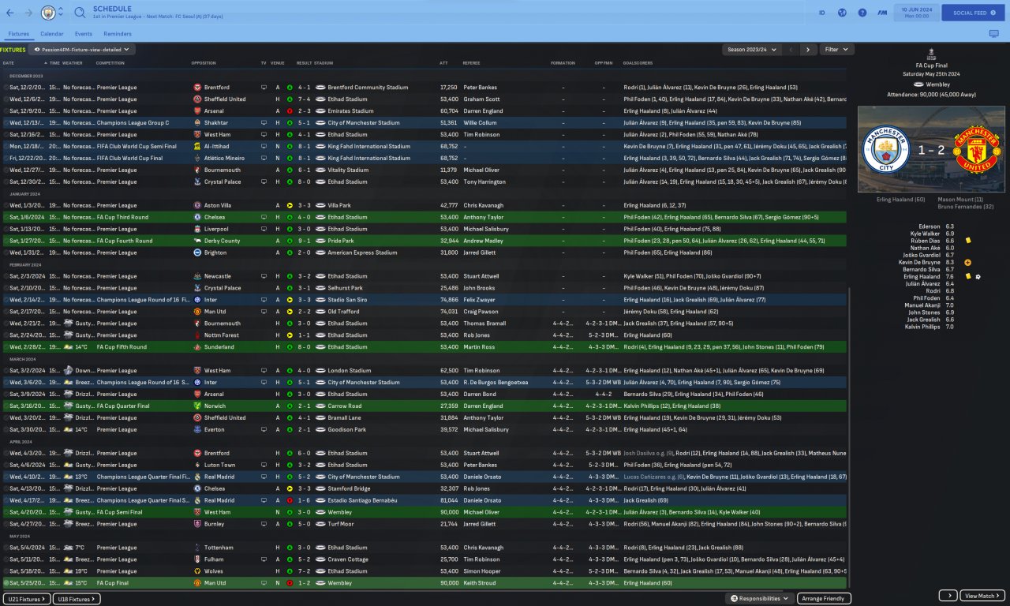The image size is (1010, 606).
Task: Open the Season 2023/24 dropdown
Action: pyautogui.click(x=751, y=50)
